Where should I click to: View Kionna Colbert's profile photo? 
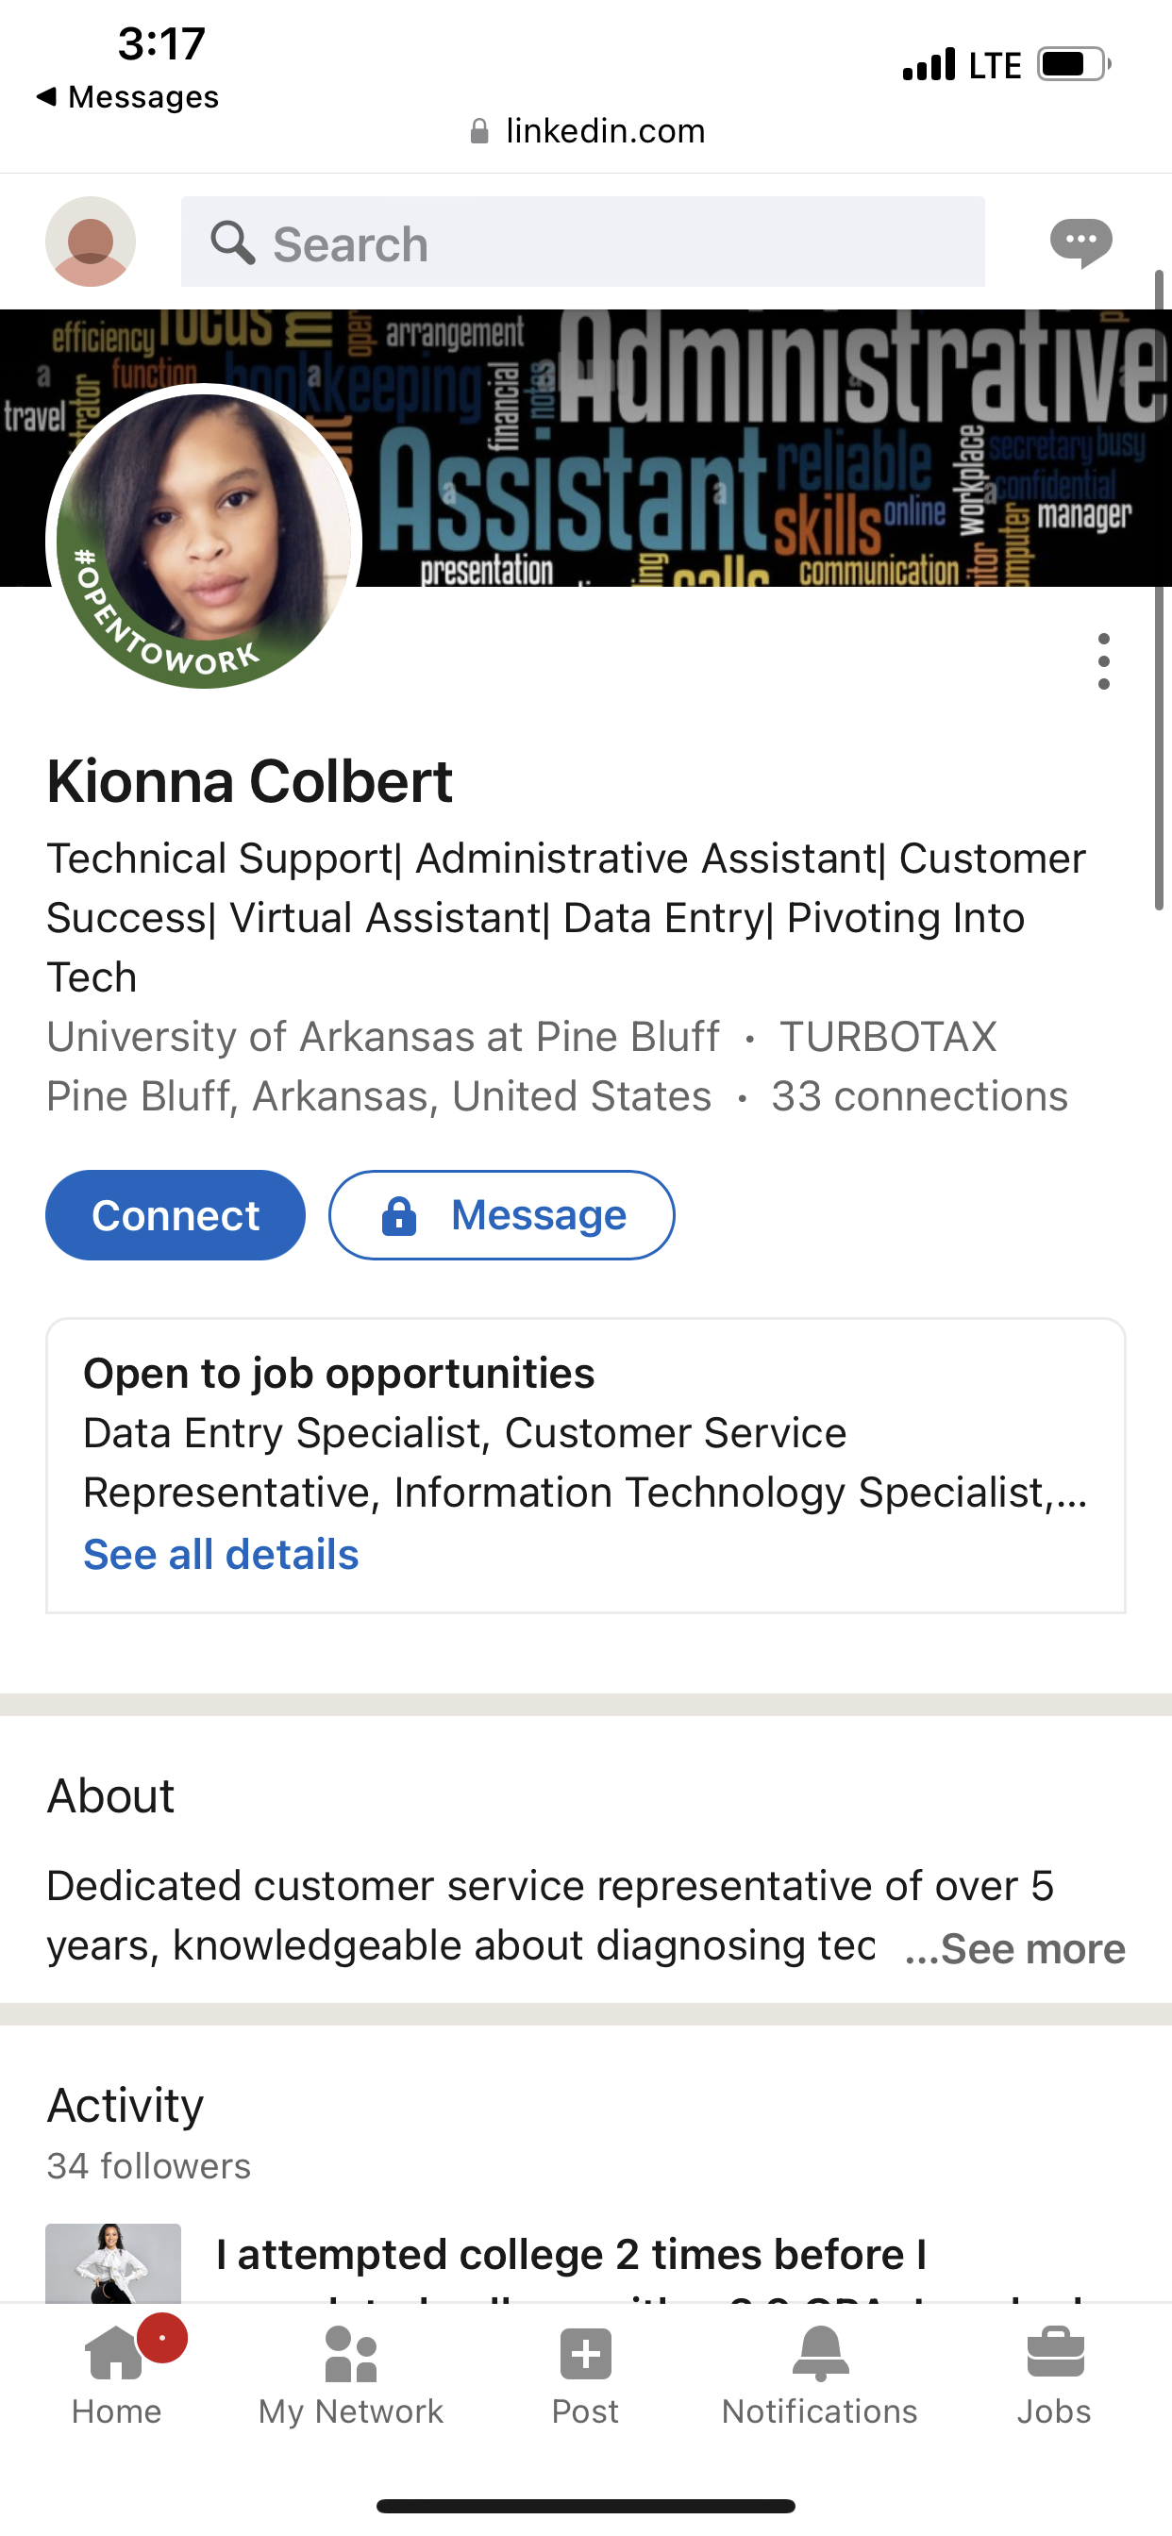(x=204, y=537)
